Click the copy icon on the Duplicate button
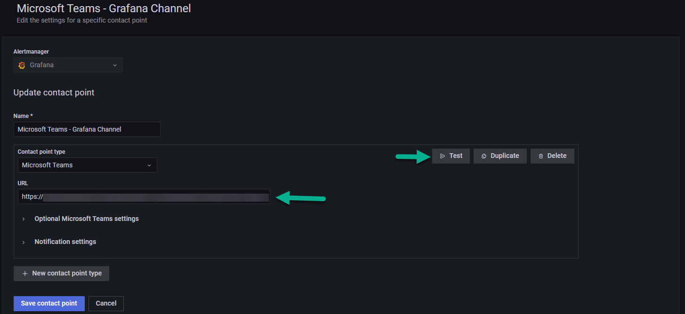This screenshot has height=314, width=685. pos(484,156)
